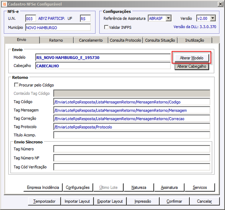Click the ABRASF value in signature combo
The image size is (225, 210).
click(156, 19)
